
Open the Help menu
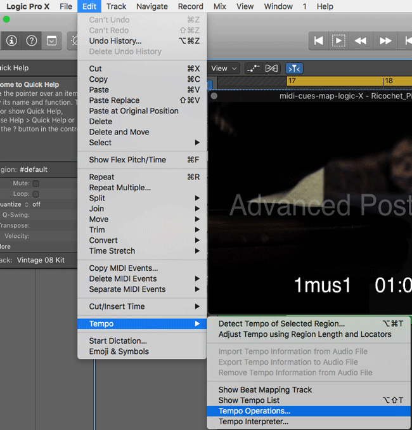click(325, 6)
